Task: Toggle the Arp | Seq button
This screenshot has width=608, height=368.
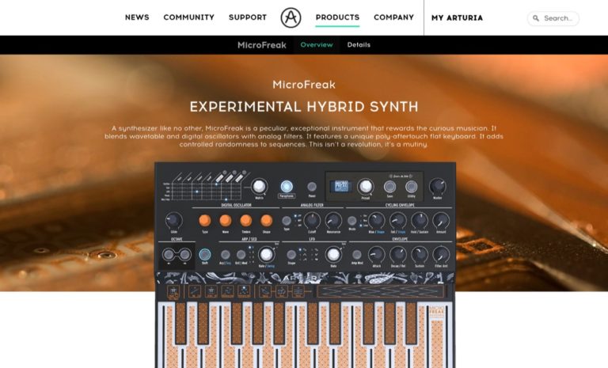Action: tap(226, 255)
